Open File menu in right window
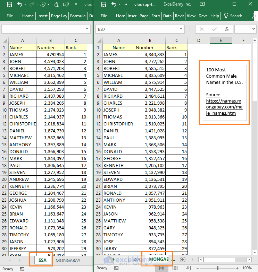Screen dimensions: 258x272 pos(105,16)
